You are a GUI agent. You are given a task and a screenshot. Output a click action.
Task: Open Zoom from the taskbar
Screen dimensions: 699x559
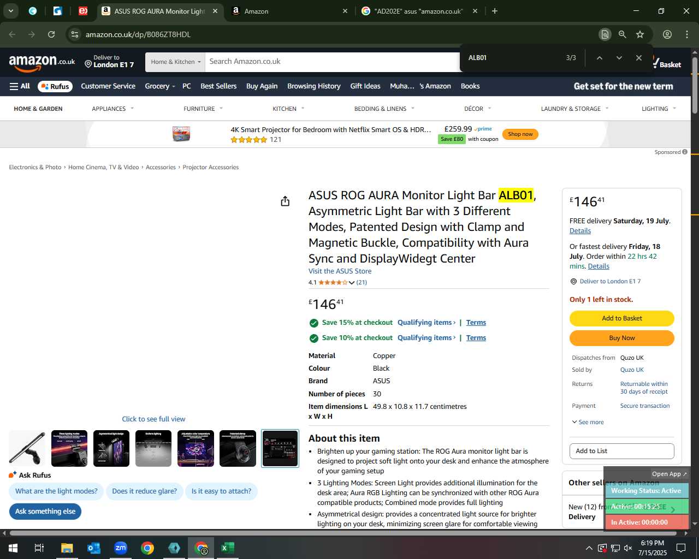[x=121, y=548]
